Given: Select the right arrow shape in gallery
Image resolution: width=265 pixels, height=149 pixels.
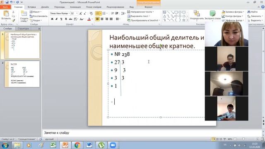Looking at the screenshot, I should [x=176, y=16].
